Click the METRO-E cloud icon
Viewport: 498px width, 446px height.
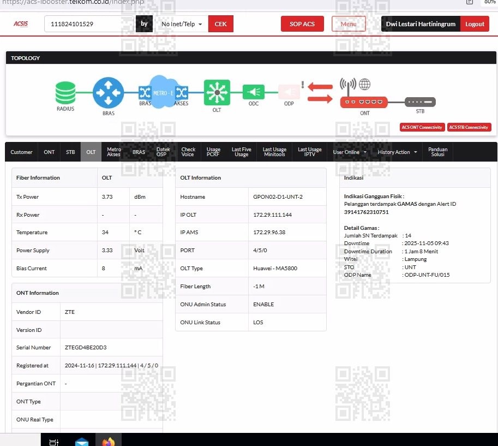pyautogui.click(x=163, y=92)
